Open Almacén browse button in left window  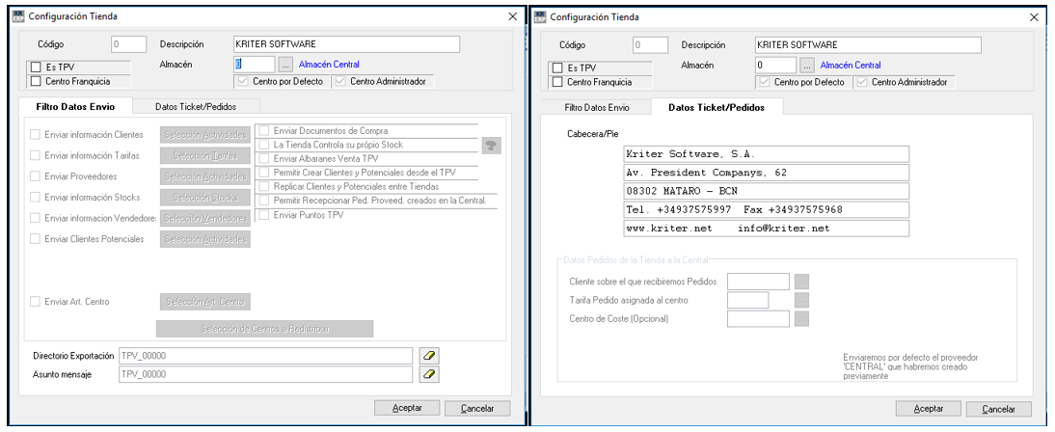click(285, 65)
